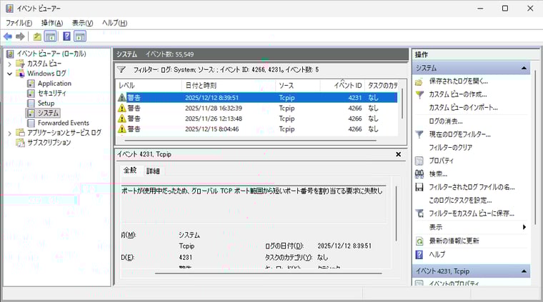Screen dimensions: 543x302
Task: Click the カスタム ビューの作成 funnel icon
Action: coord(419,94)
